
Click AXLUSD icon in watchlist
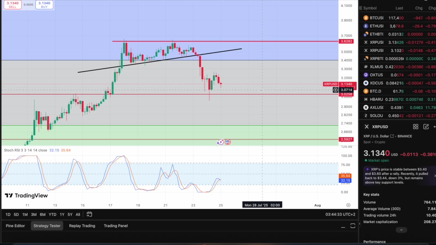coord(366,108)
